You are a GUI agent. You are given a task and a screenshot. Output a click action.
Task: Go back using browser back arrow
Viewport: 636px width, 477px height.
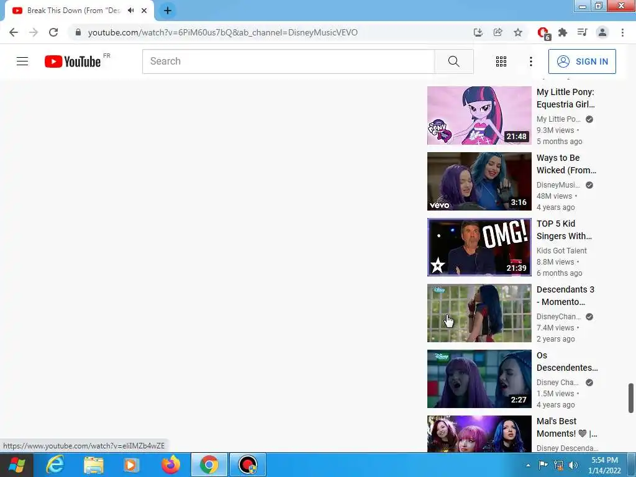(14, 32)
